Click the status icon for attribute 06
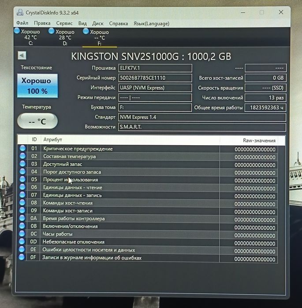Image resolution: width=302 pixels, height=308 pixels. click(x=22, y=187)
